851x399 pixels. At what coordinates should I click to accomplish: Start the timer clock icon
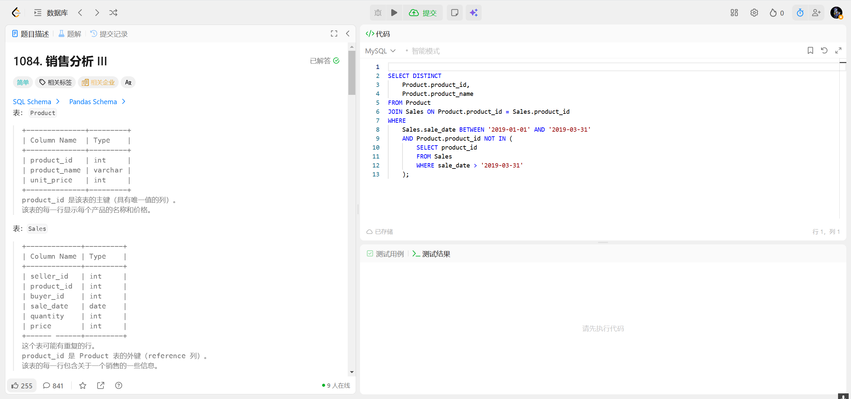800,13
